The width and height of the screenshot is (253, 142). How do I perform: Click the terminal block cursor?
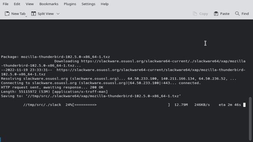click(x=244, y=105)
